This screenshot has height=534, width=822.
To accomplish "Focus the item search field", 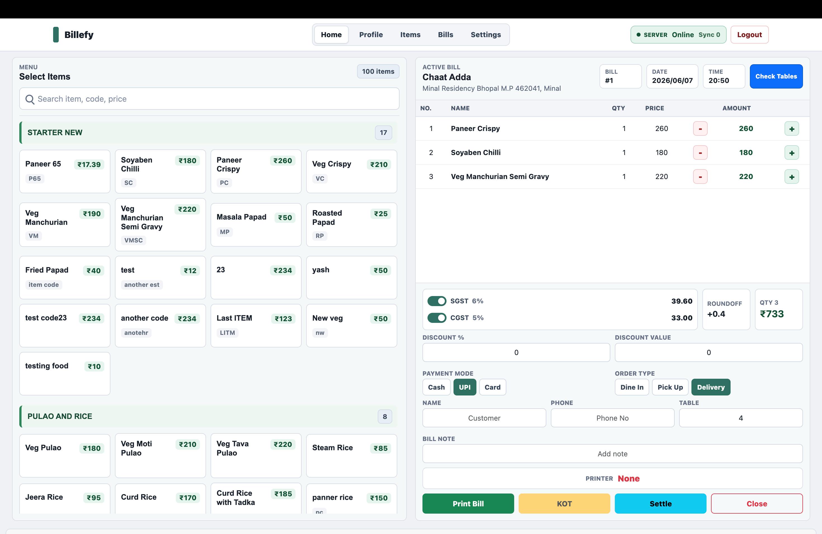I will click(209, 99).
